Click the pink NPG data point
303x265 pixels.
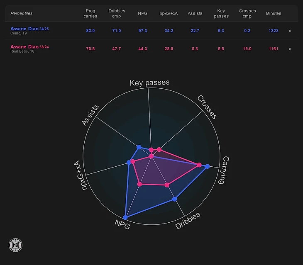pyautogui.click(x=139, y=184)
